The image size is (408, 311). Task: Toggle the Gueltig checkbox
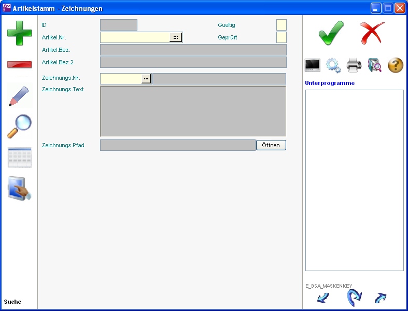281,25
